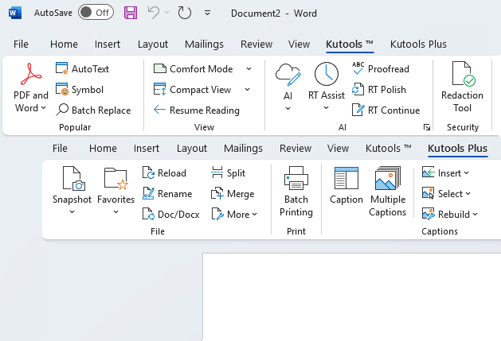The width and height of the screenshot is (501, 341).
Task: Switch to Layout tab in top ribbon
Action: click(153, 44)
